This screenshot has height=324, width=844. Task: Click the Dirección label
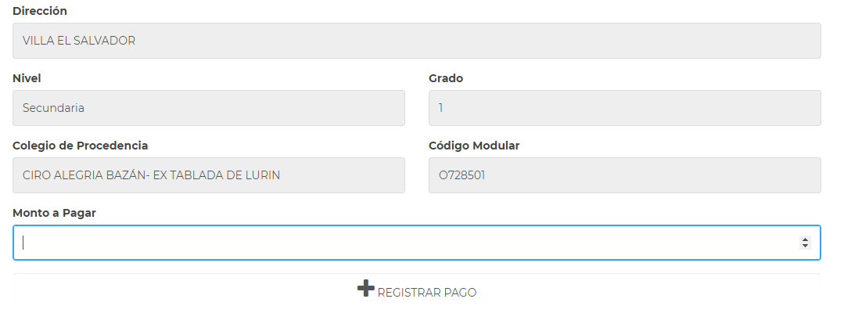(40, 11)
